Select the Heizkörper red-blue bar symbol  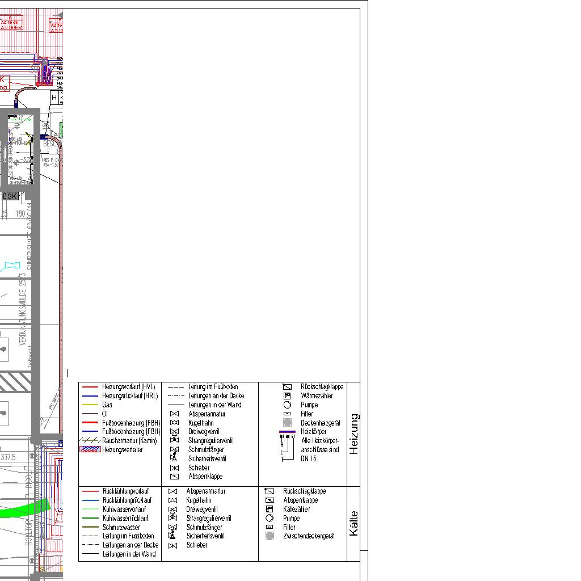(287, 432)
